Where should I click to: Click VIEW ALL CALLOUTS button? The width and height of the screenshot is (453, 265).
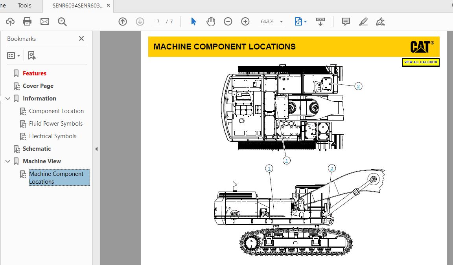[420, 62]
